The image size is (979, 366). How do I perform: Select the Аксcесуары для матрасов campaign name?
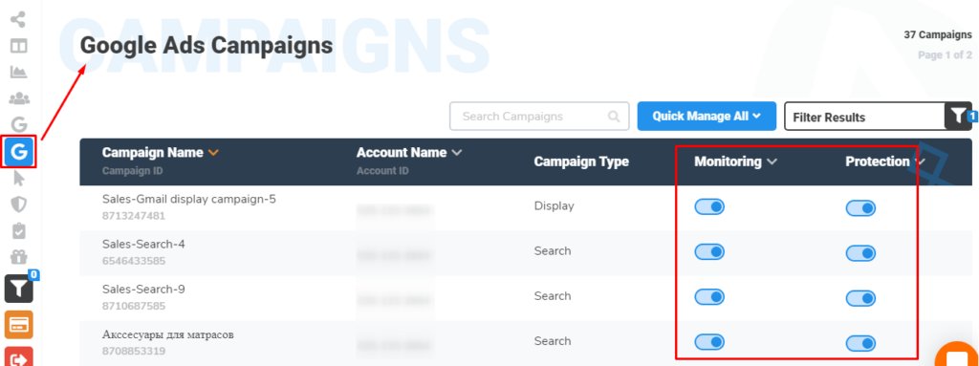coord(168,334)
